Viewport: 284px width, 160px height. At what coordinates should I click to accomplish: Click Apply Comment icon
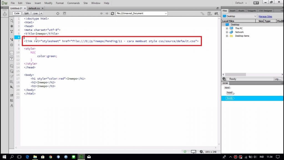[12, 66]
